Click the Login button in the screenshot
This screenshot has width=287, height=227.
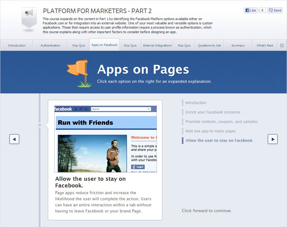click(x=138, y=167)
